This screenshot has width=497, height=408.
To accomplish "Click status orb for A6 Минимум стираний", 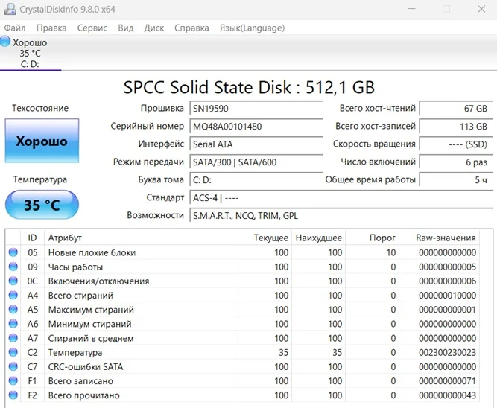I will click(x=13, y=323).
